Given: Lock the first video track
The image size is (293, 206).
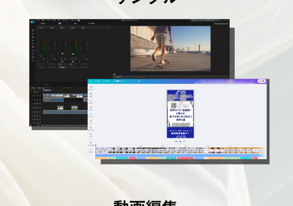Looking at the screenshot, I should point(40,95).
